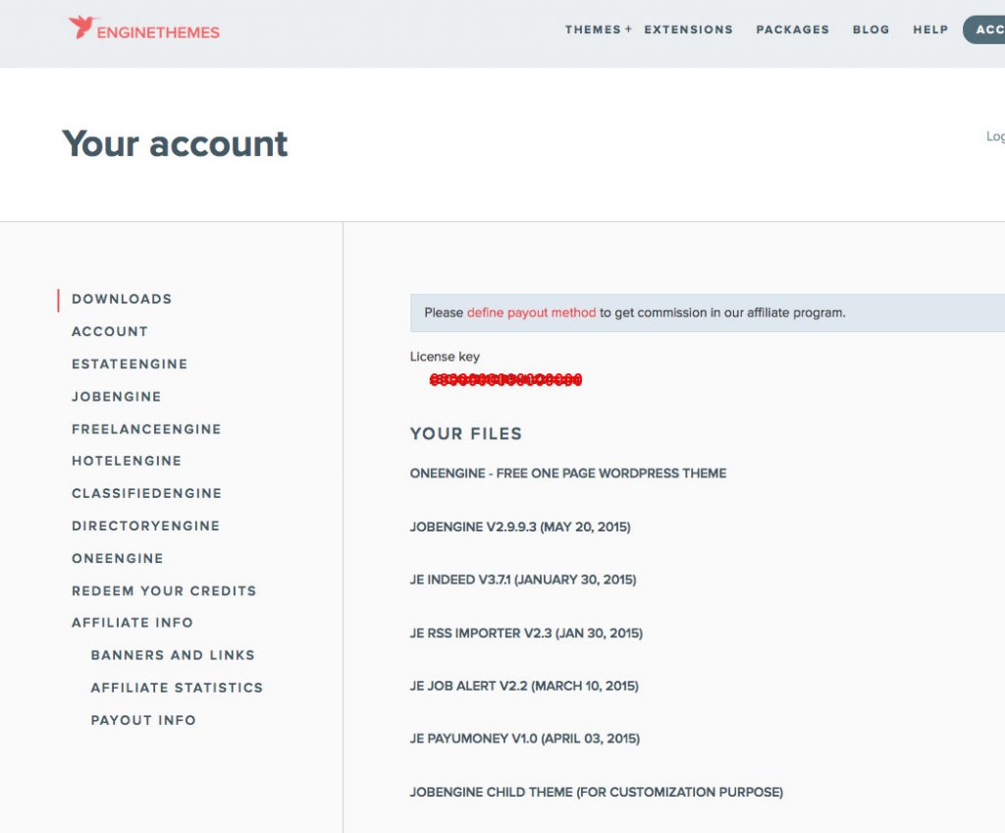The height and width of the screenshot is (833, 1005).
Task: Select JobEngine in the sidebar
Action: [116, 397]
